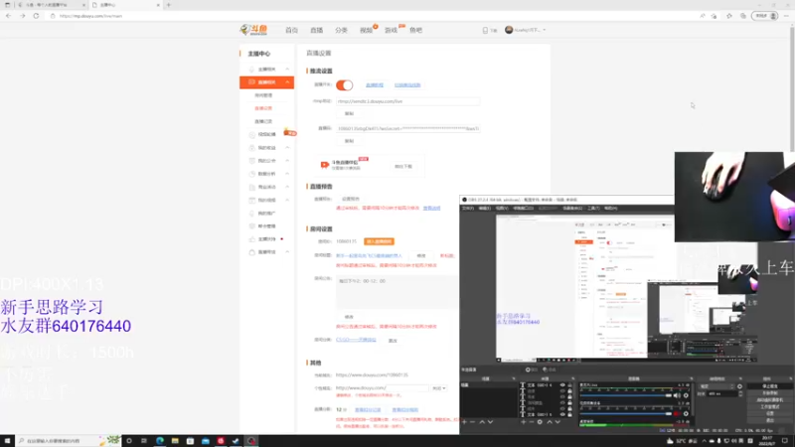This screenshot has width=795, height=447.
Task: Click the browser address bar URL
Action: click(90, 16)
